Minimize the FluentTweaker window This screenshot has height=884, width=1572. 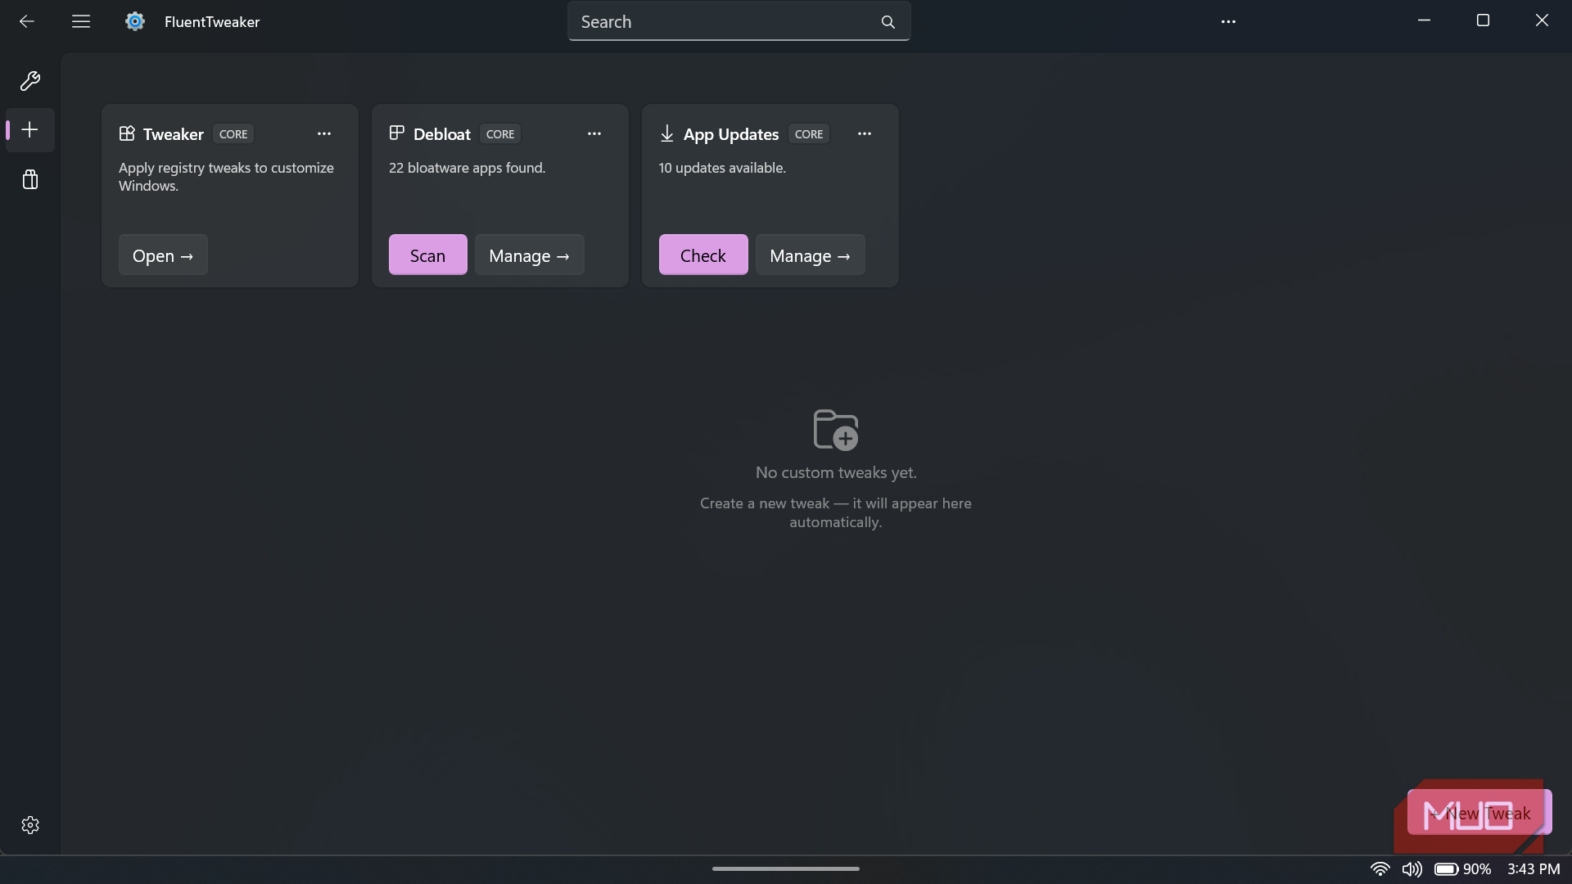point(1424,20)
